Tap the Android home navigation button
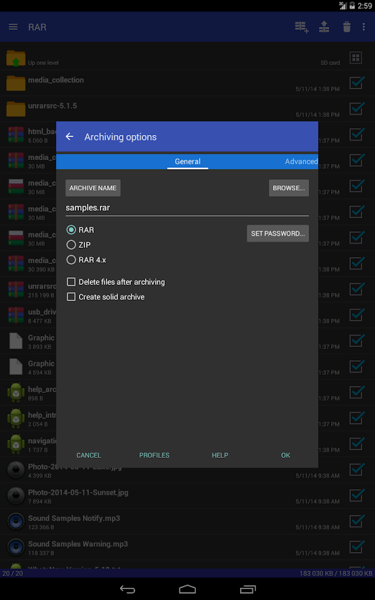375x600 pixels. pyautogui.click(x=187, y=589)
